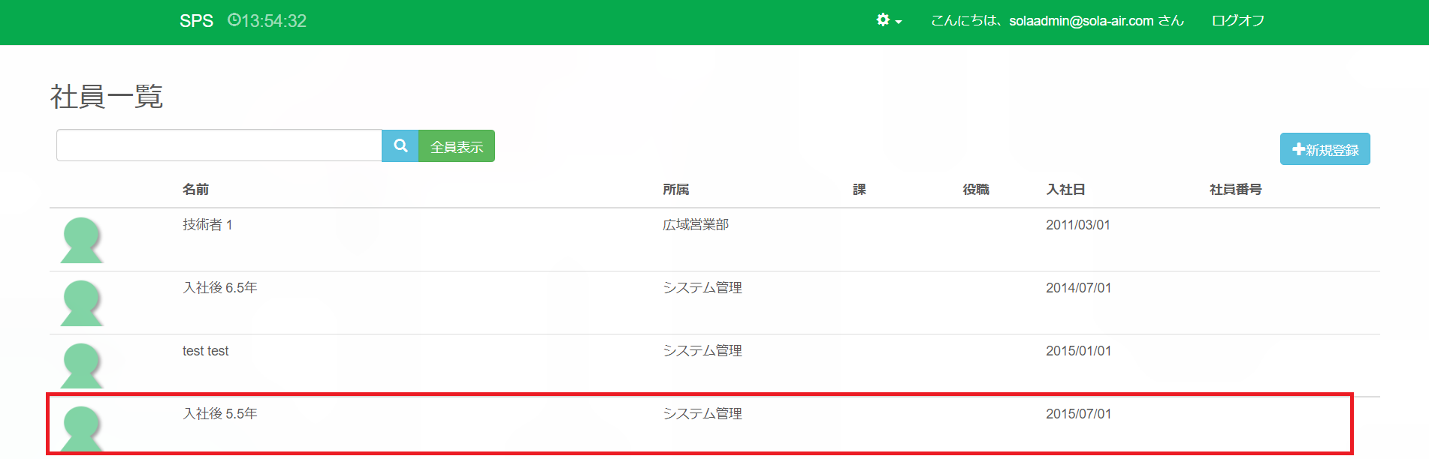Click the magnifying glass search button
Screen dimensions: 1429x459
[x=400, y=145]
